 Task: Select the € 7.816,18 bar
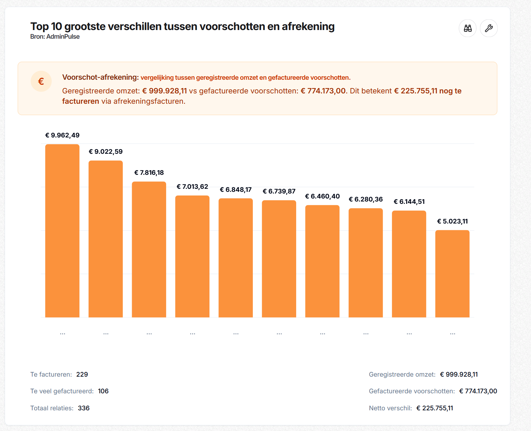click(x=149, y=249)
